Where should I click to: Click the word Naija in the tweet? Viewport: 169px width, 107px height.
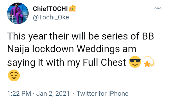18,49
